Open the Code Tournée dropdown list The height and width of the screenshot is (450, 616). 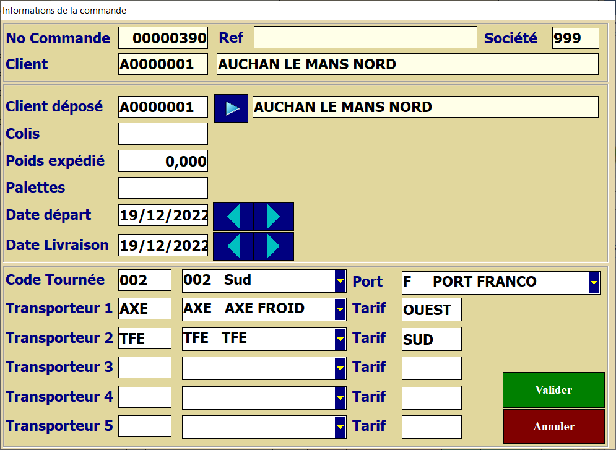coord(340,281)
